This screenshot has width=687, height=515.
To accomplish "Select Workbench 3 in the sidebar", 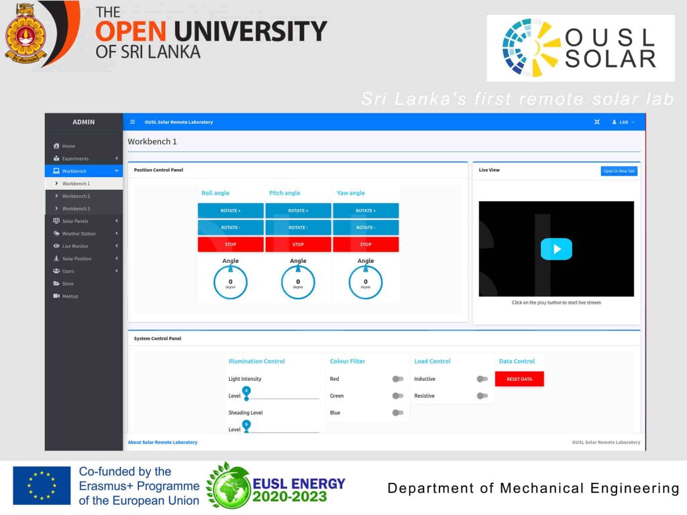I will coord(84,209).
